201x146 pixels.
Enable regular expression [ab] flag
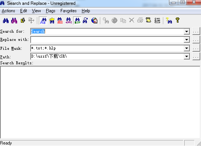pyautogui.click(x=69, y=20)
